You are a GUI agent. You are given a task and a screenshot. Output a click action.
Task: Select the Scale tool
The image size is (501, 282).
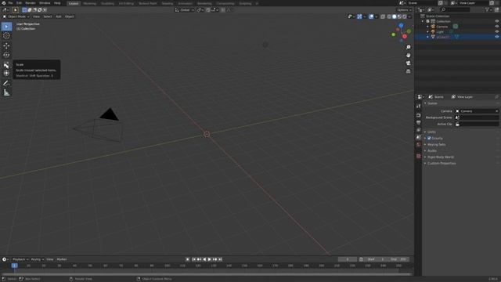click(6, 64)
